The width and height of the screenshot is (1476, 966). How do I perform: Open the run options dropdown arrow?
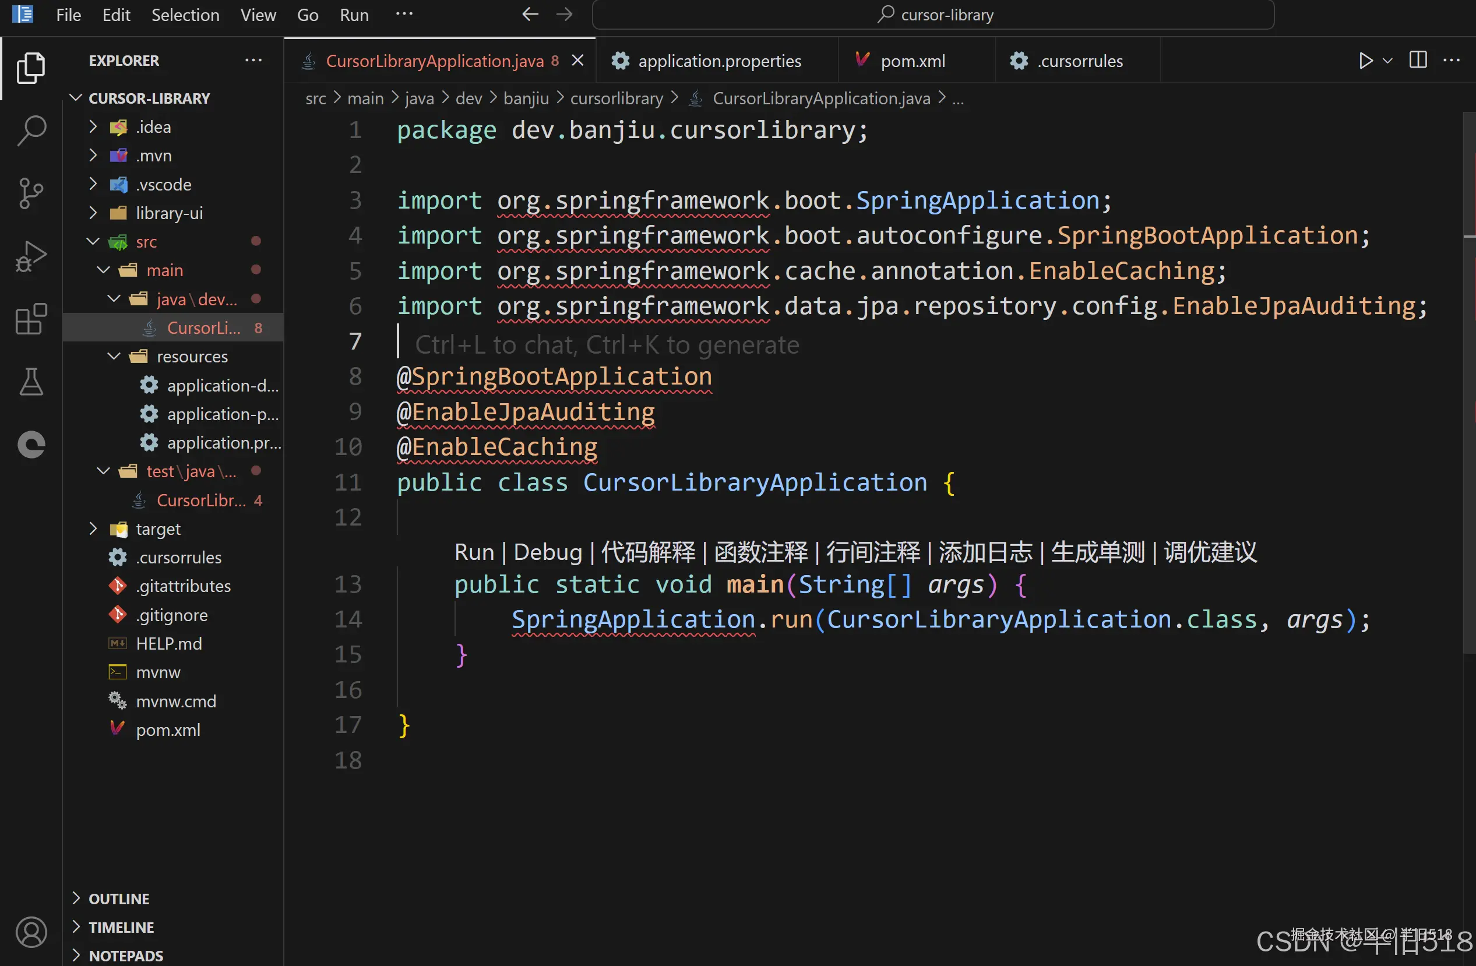(x=1388, y=61)
